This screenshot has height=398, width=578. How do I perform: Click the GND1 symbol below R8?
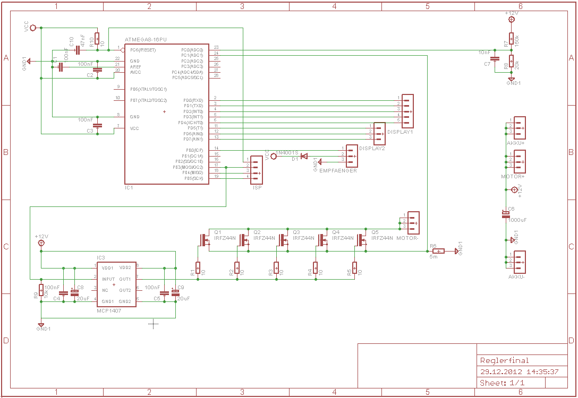click(511, 79)
